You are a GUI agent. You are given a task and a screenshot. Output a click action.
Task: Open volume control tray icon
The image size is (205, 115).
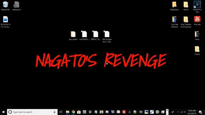coord(184,112)
